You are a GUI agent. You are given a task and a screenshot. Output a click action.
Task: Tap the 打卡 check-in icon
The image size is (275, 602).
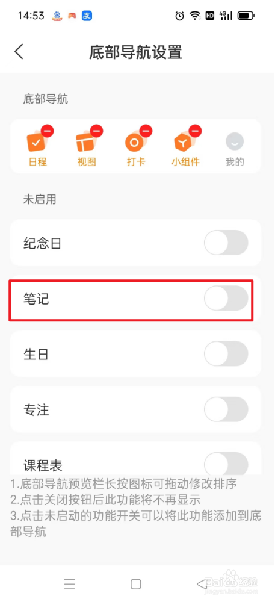(x=135, y=143)
